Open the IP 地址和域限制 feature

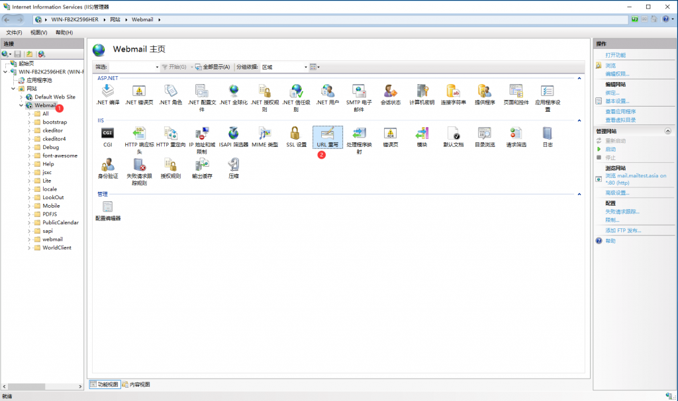202,140
